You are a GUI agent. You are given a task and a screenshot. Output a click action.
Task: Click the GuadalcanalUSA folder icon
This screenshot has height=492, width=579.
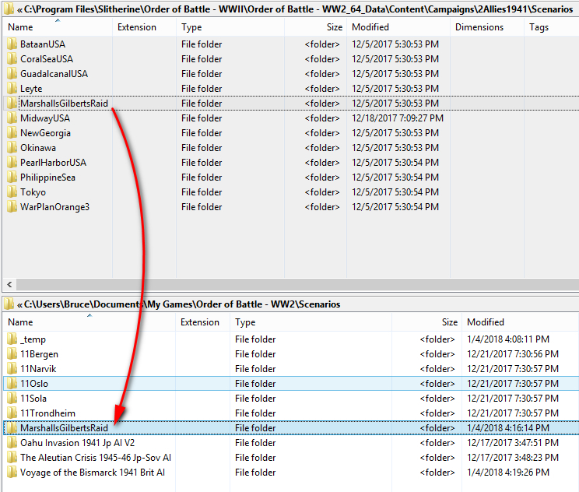[x=12, y=73]
